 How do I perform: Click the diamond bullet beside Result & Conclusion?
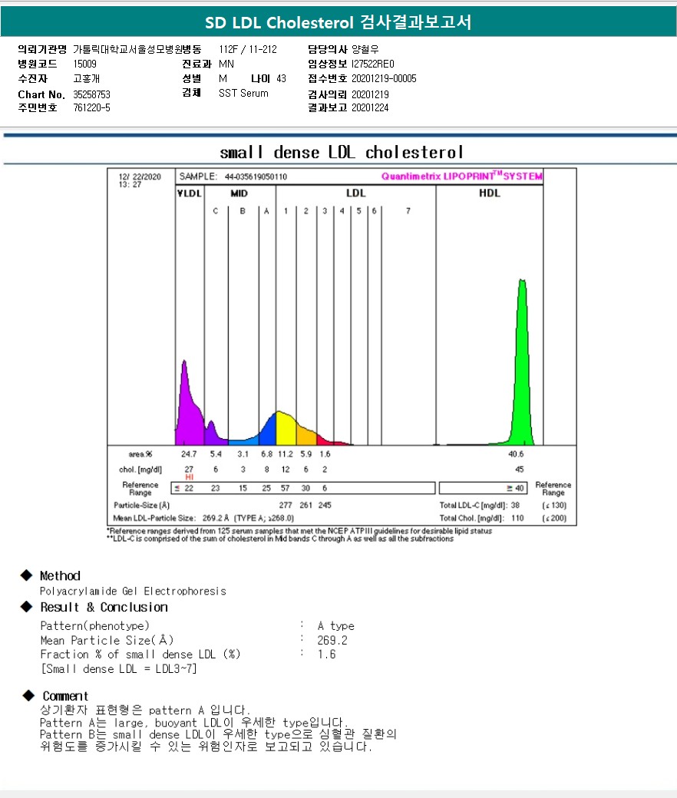coord(27,607)
